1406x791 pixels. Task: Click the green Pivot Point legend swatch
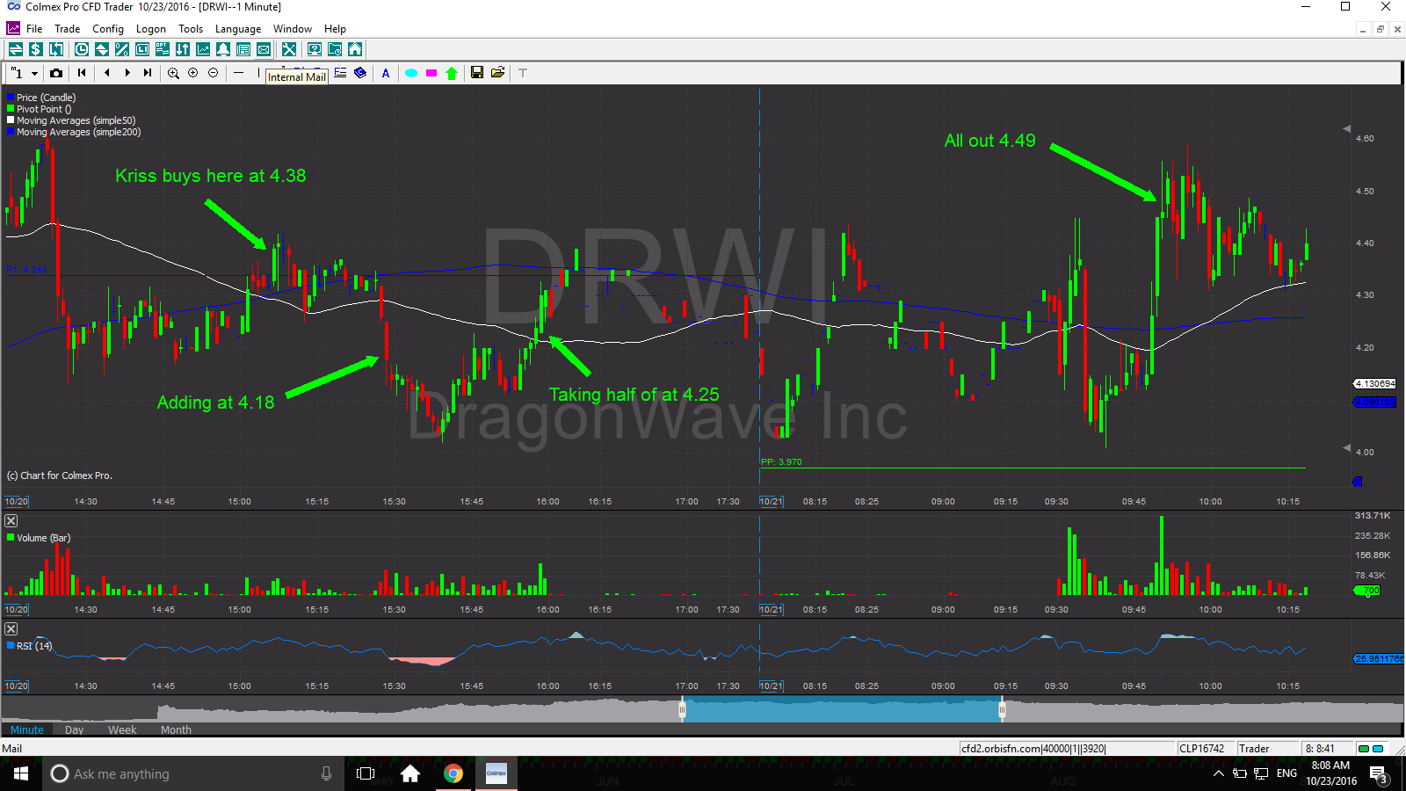click(11, 109)
